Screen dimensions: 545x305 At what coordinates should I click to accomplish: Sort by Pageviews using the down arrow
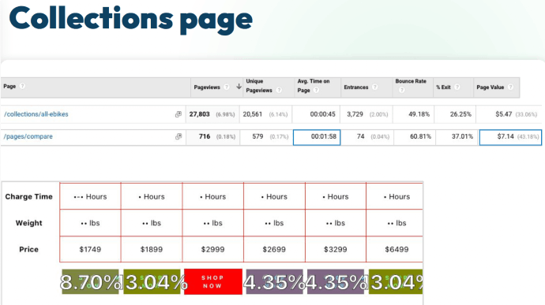(239, 87)
